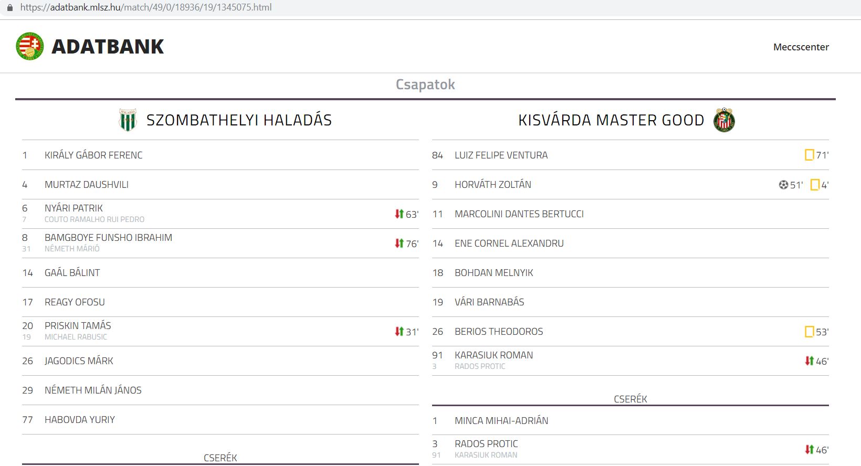861x466 pixels.
Task: Select player Ene Cornel Alexandru
Action: [x=509, y=243]
